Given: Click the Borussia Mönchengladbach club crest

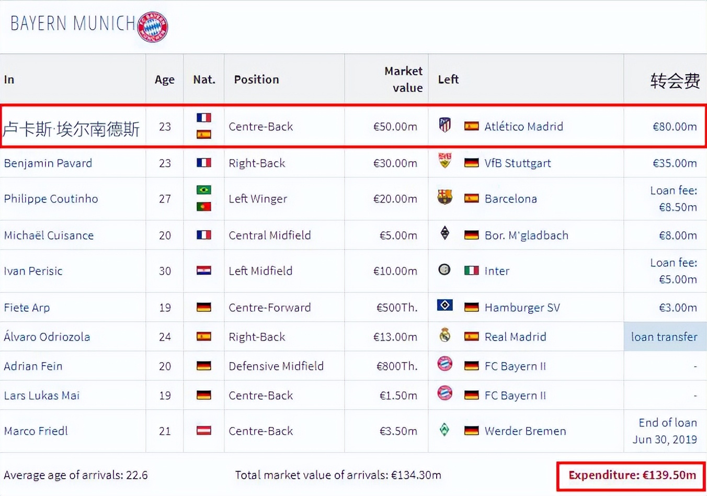Looking at the screenshot, I should 444,233.
